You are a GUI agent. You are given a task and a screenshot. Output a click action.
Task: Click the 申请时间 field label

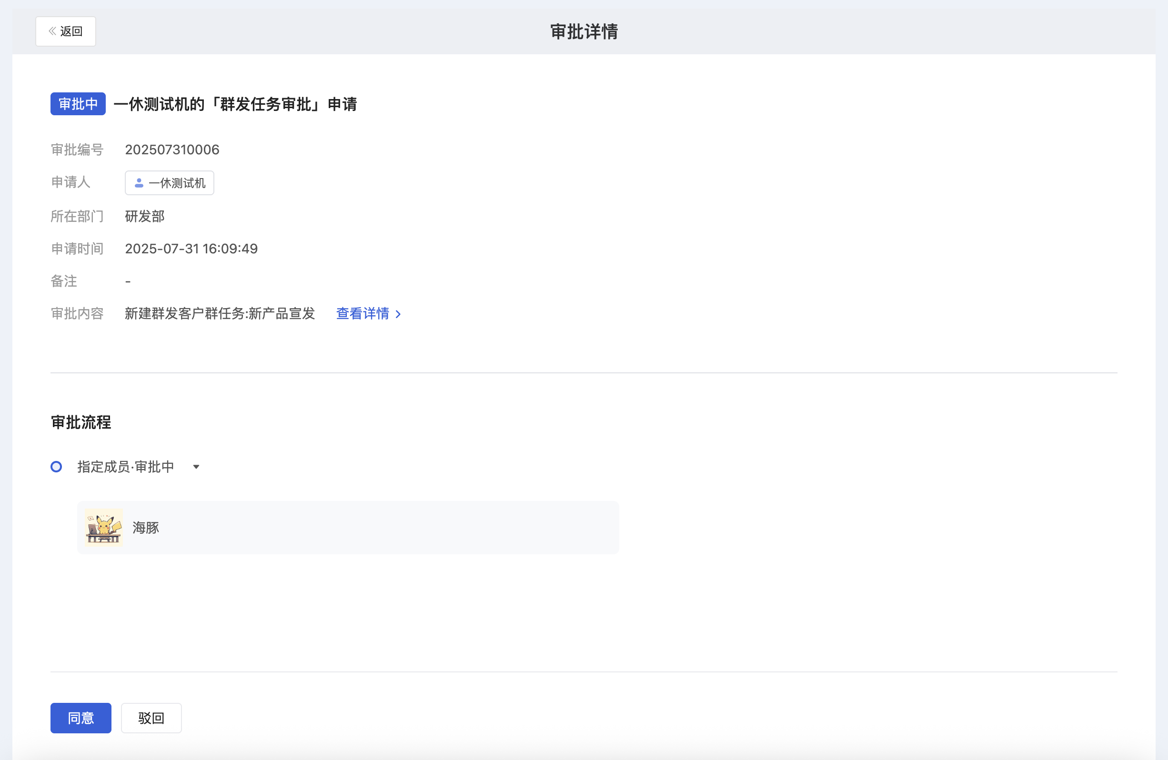tap(77, 249)
